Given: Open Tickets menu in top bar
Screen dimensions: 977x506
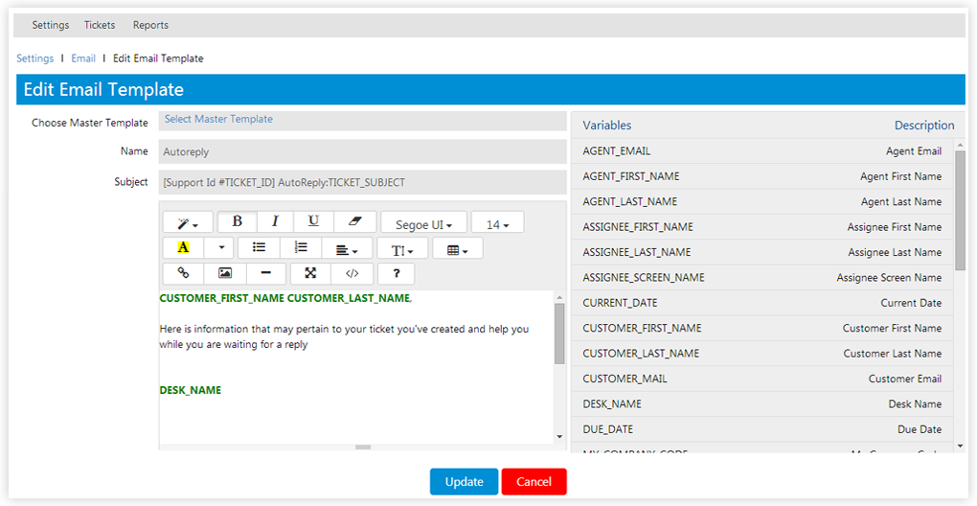Looking at the screenshot, I should (100, 26).
